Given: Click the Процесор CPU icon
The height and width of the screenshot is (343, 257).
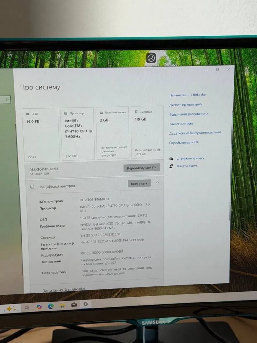Looking at the screenshot, I should (66, 113).
